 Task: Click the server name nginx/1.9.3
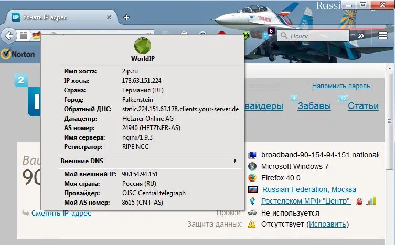(137, 137)
